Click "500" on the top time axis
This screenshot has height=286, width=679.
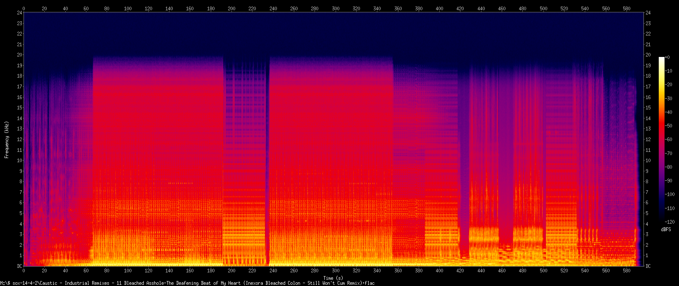pos(543,8)
